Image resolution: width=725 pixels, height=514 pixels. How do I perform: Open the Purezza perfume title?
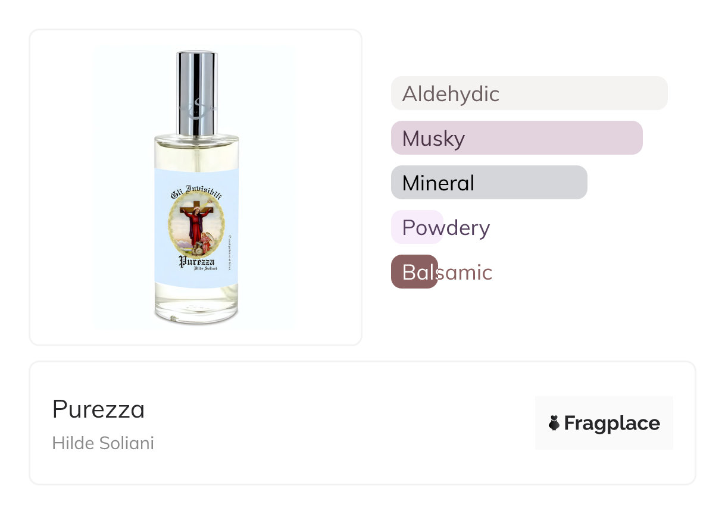[98, 409]
